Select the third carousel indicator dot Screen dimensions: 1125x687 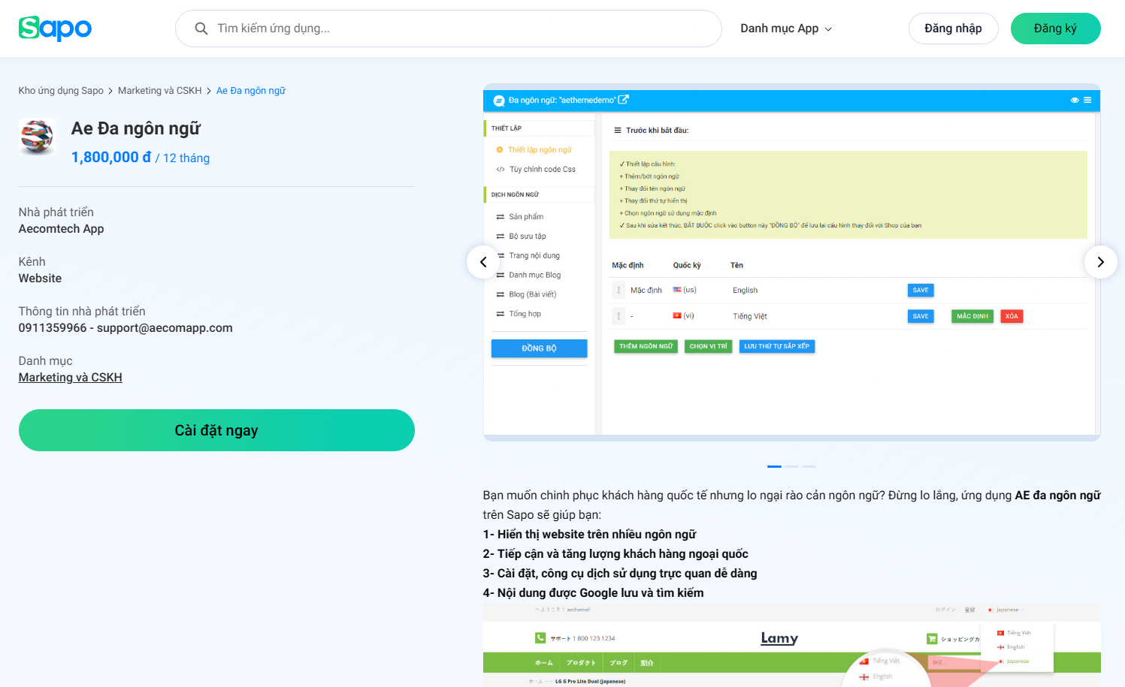(x=809, y=466)
